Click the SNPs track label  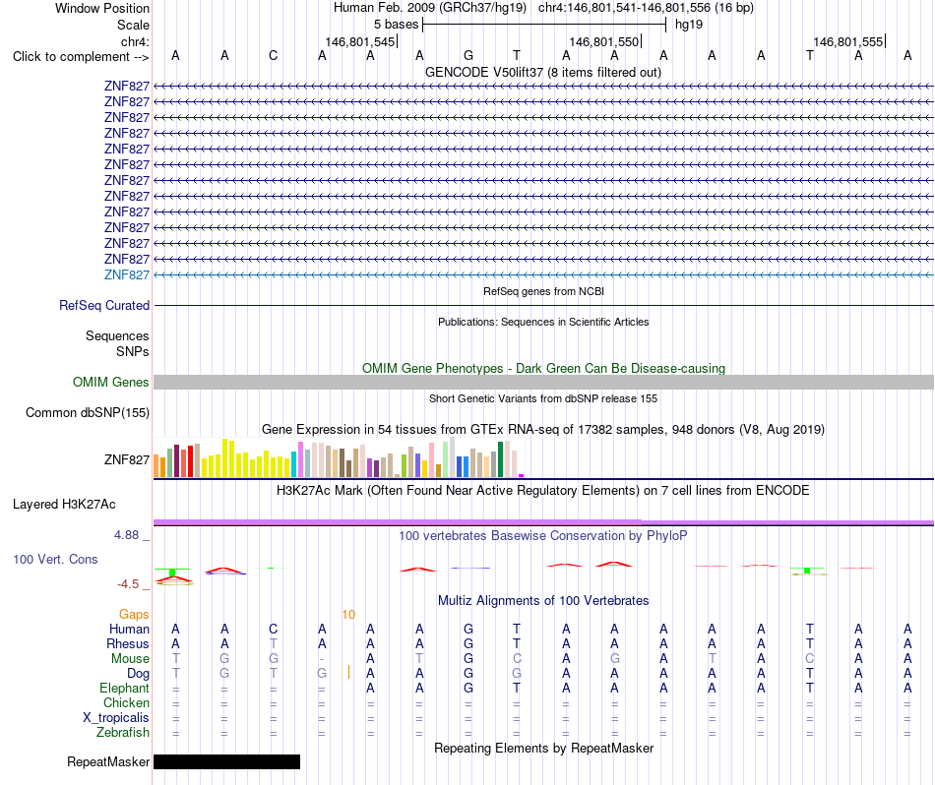133,351
